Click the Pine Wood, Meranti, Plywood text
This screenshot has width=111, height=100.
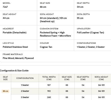pos(18,58)
